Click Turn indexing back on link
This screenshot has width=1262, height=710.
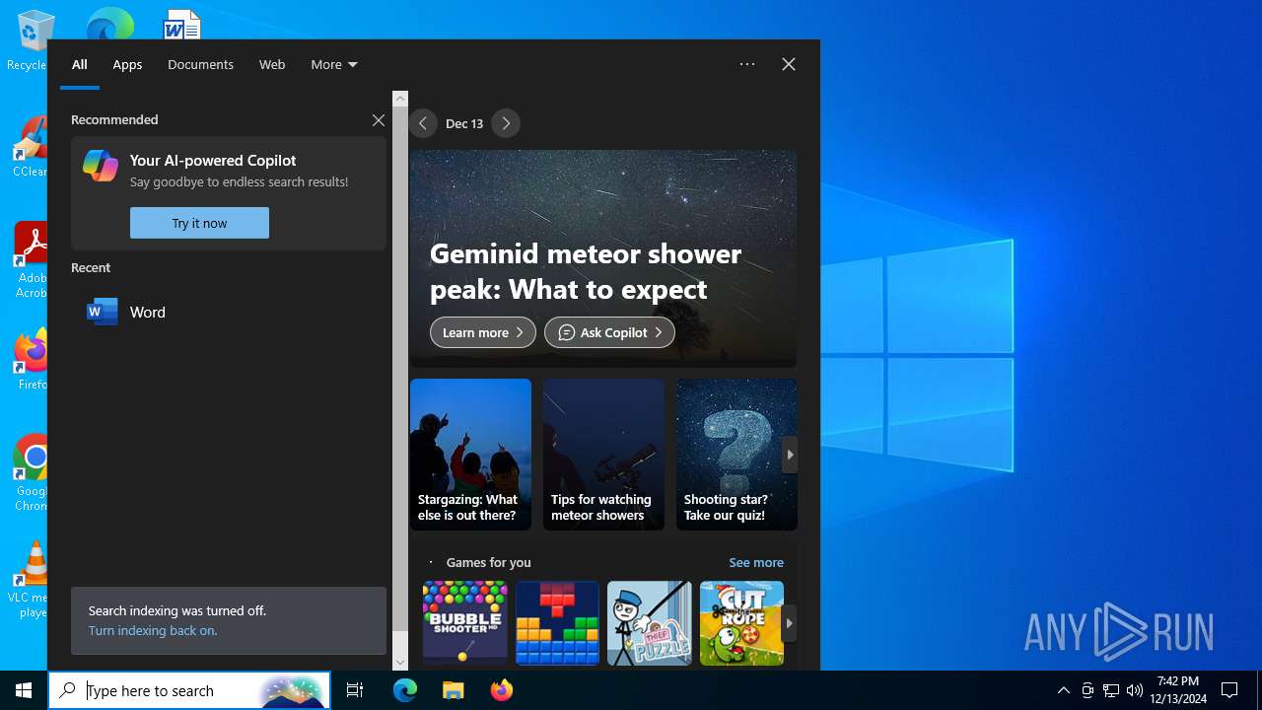coord(153,630)
